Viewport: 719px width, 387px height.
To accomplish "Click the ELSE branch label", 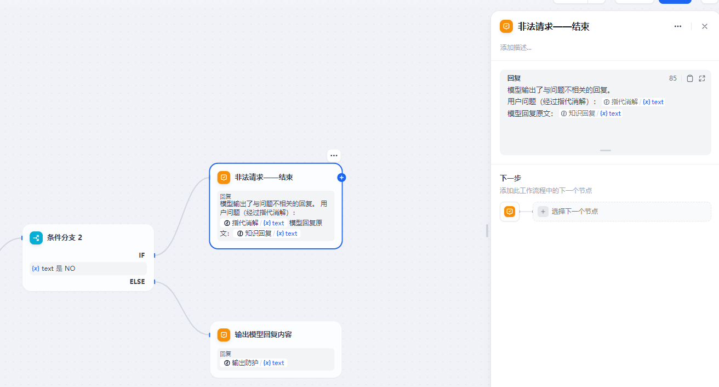I will click(x=137, y=282).
